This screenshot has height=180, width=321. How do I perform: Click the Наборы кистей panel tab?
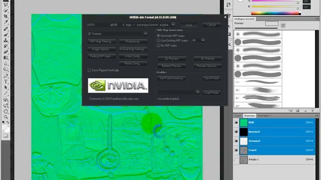244,19
